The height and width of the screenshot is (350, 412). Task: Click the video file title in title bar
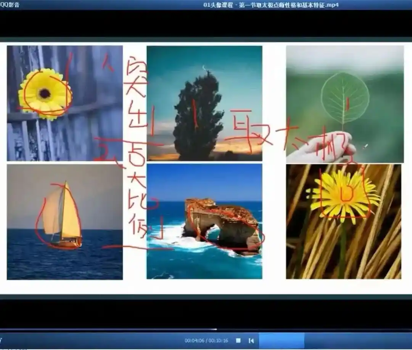271,5
